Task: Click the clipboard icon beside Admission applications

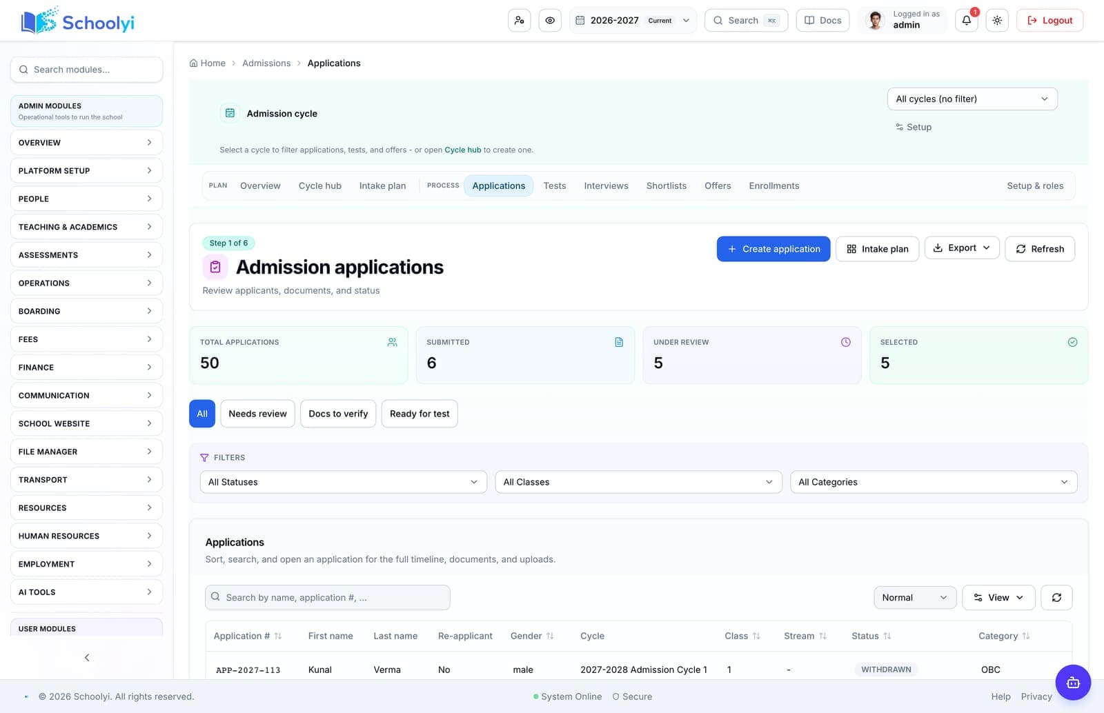Action: (215, 267)
